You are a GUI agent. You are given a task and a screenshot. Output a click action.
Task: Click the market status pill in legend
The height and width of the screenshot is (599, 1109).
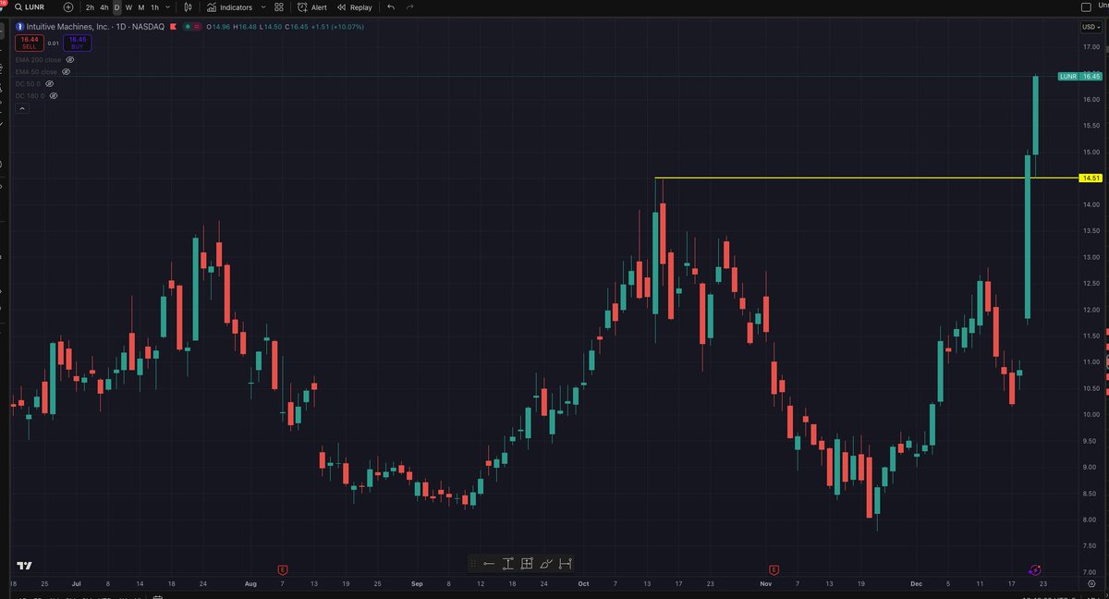[192, 27]
